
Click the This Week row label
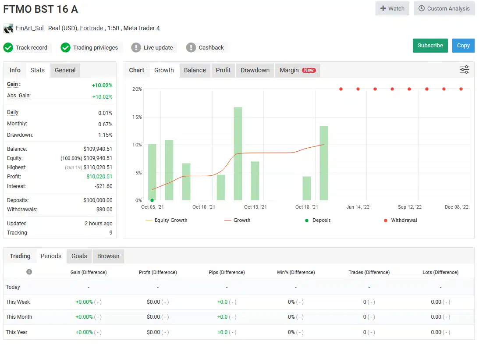18,302
